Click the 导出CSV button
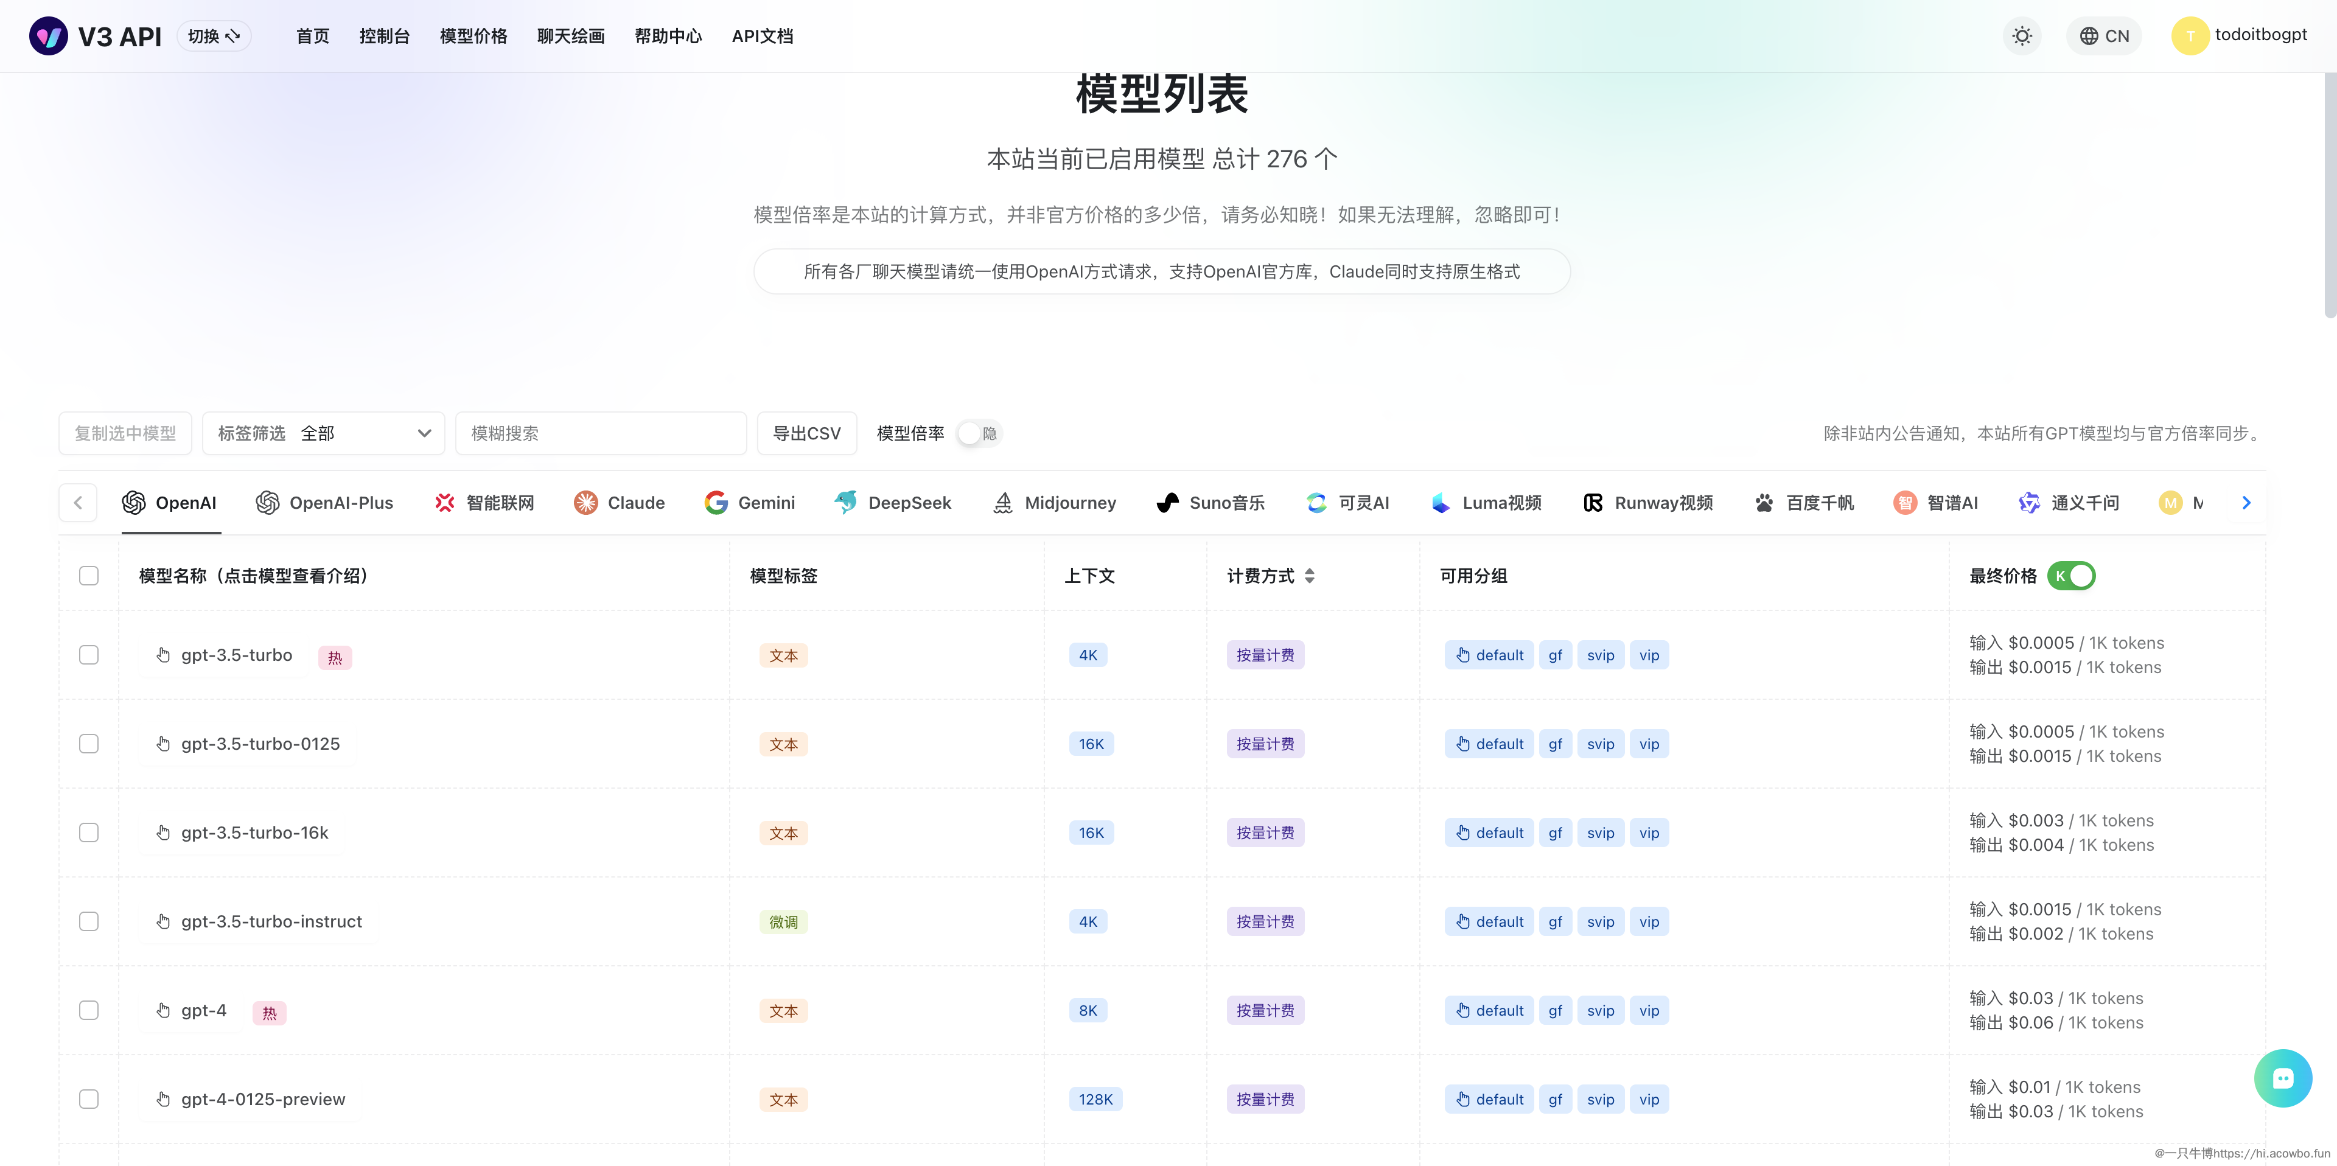Viewport: 2337px width, 1166px height. click(806, 434)
